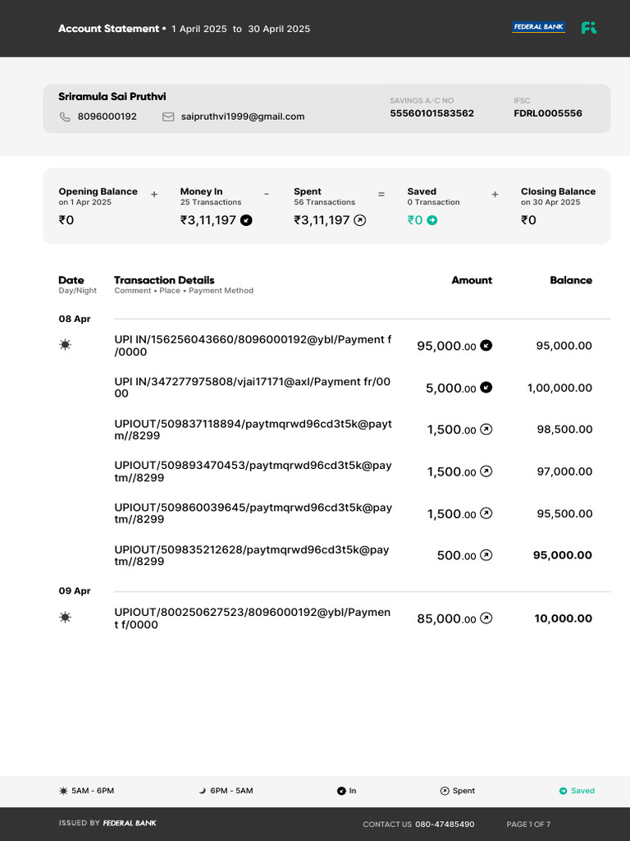Click the Balance column header
This screenshot has width=630, height=841.
point(571,280)
